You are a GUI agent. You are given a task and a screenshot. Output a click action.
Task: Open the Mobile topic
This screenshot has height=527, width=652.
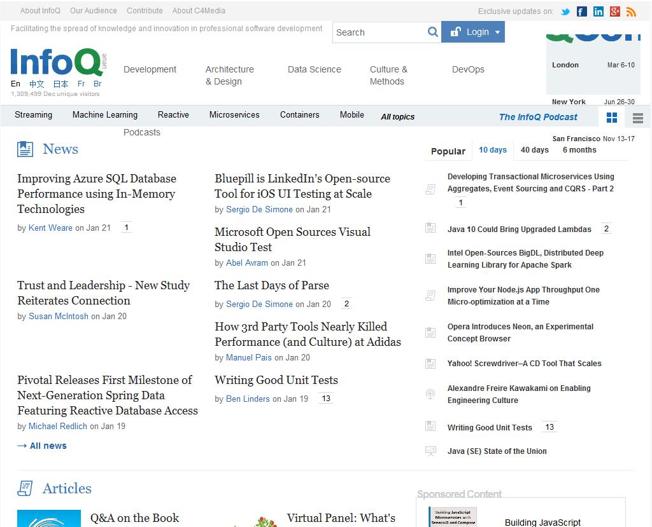point(351,114)
